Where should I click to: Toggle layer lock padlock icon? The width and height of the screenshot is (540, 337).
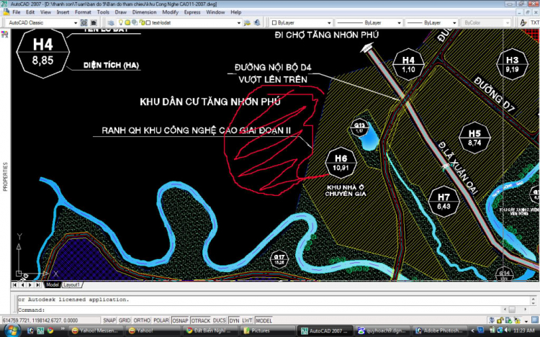(x=142, y=23)
